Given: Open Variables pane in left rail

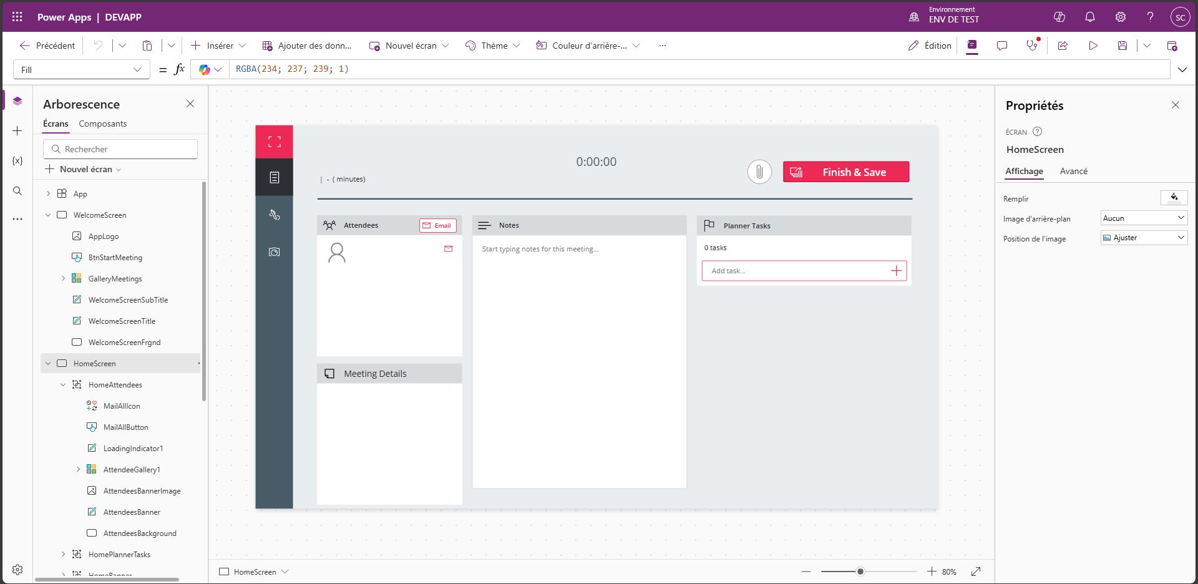Looking at the screenshot, I should 17,161.
